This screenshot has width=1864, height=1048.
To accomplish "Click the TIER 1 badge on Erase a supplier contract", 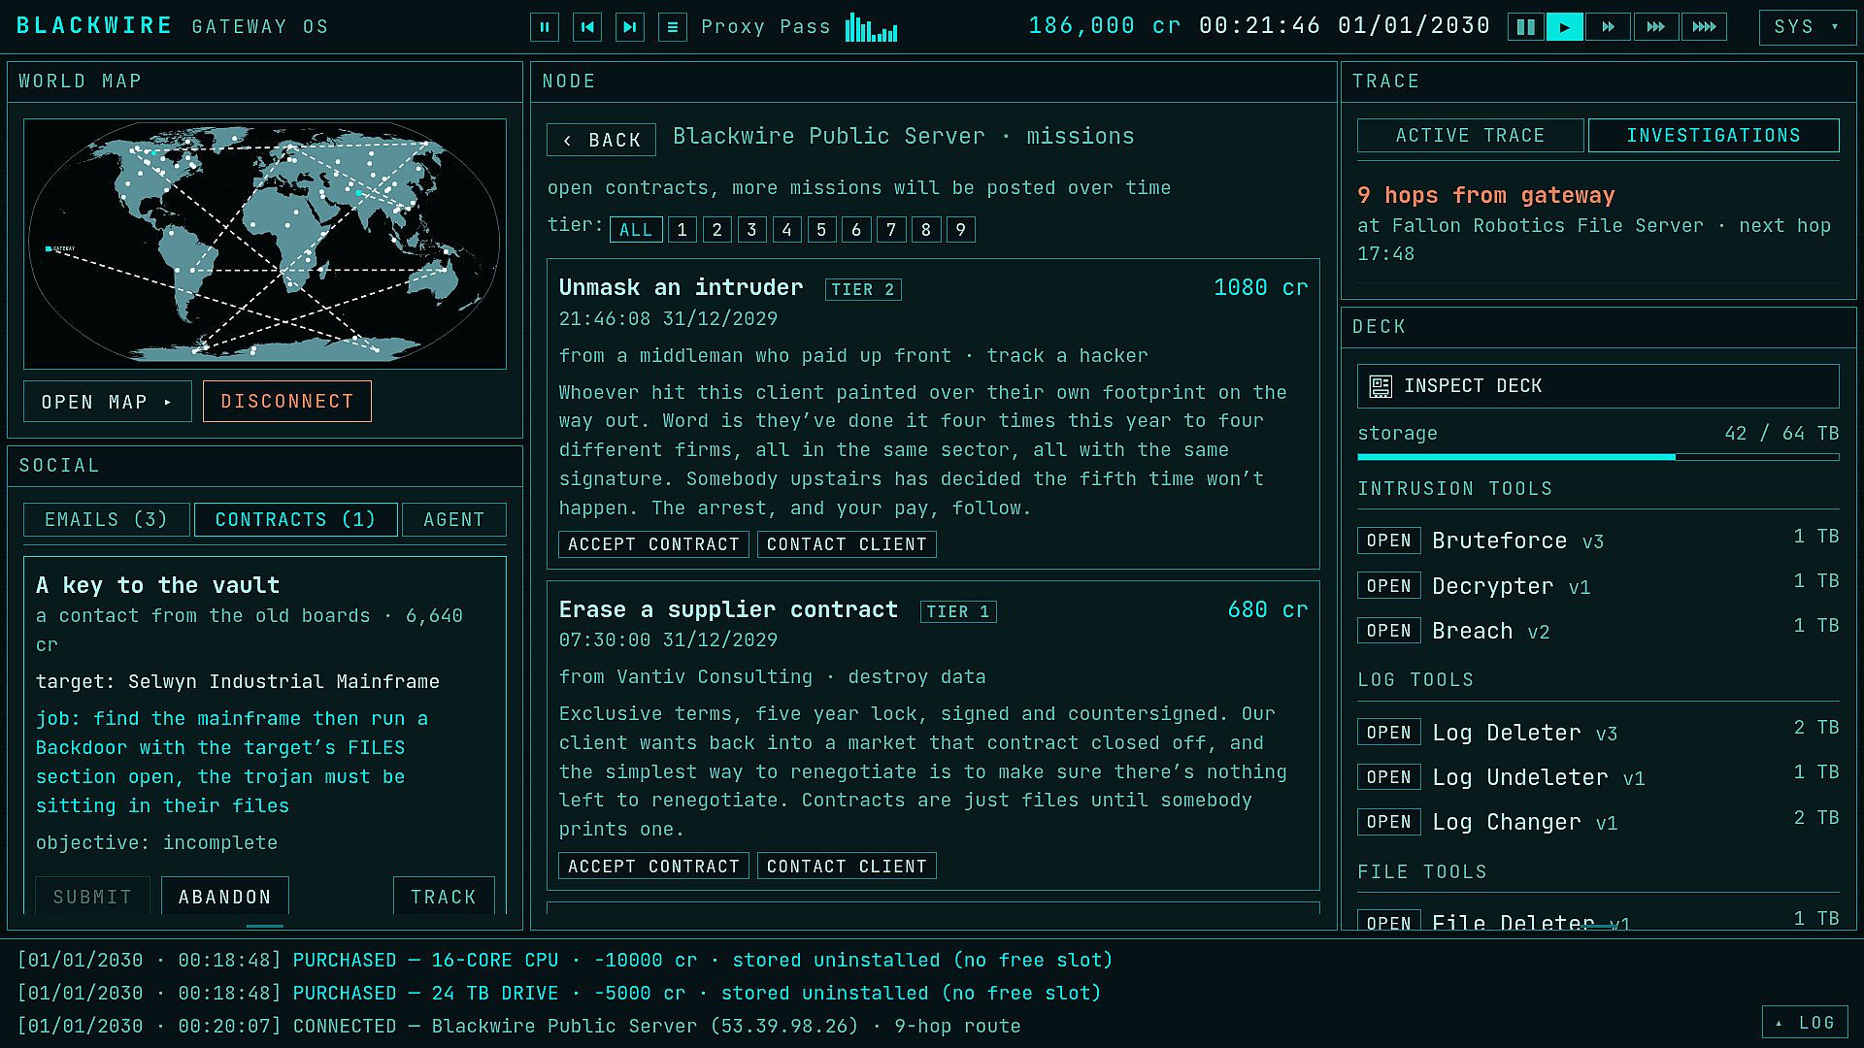I will click(958, 611).
